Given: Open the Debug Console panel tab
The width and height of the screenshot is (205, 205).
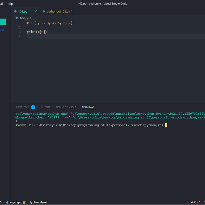Looking at the screenshot, I should pos(66,107).
